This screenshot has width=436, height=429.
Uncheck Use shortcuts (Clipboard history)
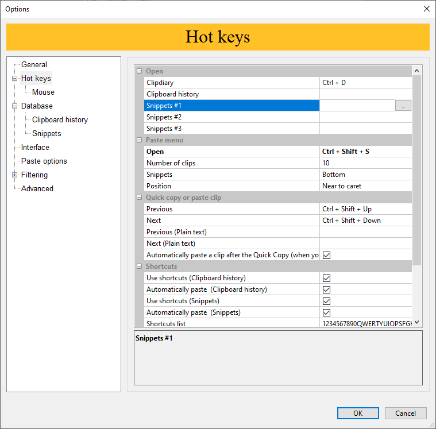pos(327,278)
